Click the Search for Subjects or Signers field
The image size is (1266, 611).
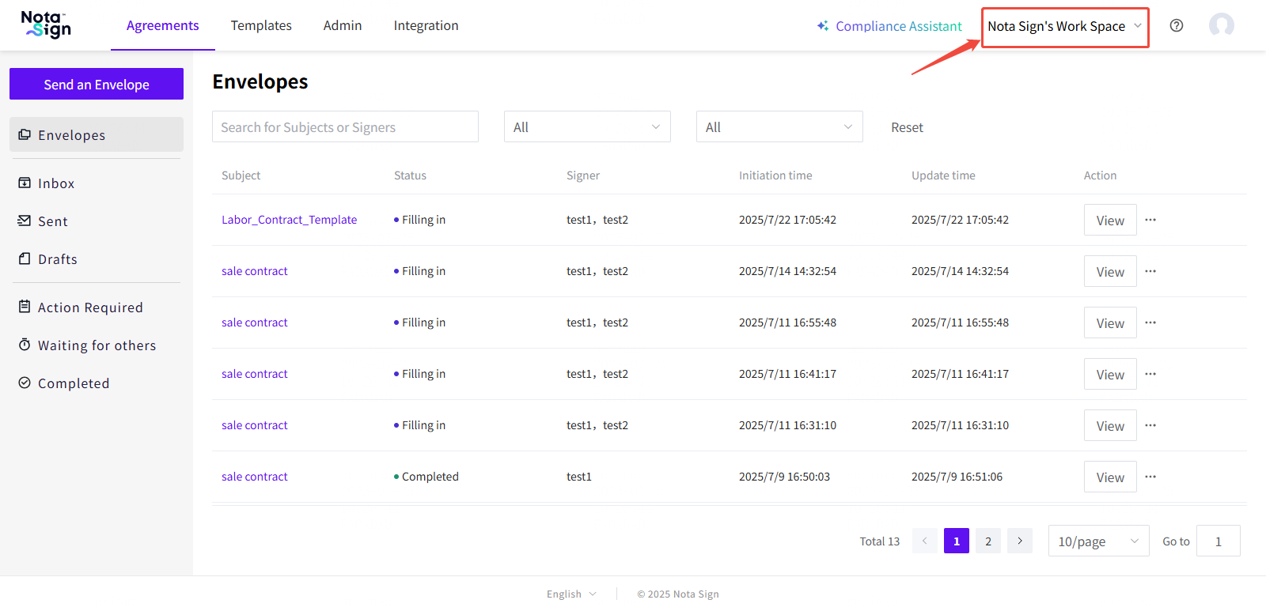click(345, 127)
